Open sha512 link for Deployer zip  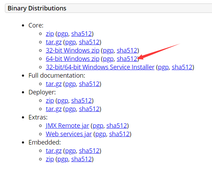coord(81,101)
